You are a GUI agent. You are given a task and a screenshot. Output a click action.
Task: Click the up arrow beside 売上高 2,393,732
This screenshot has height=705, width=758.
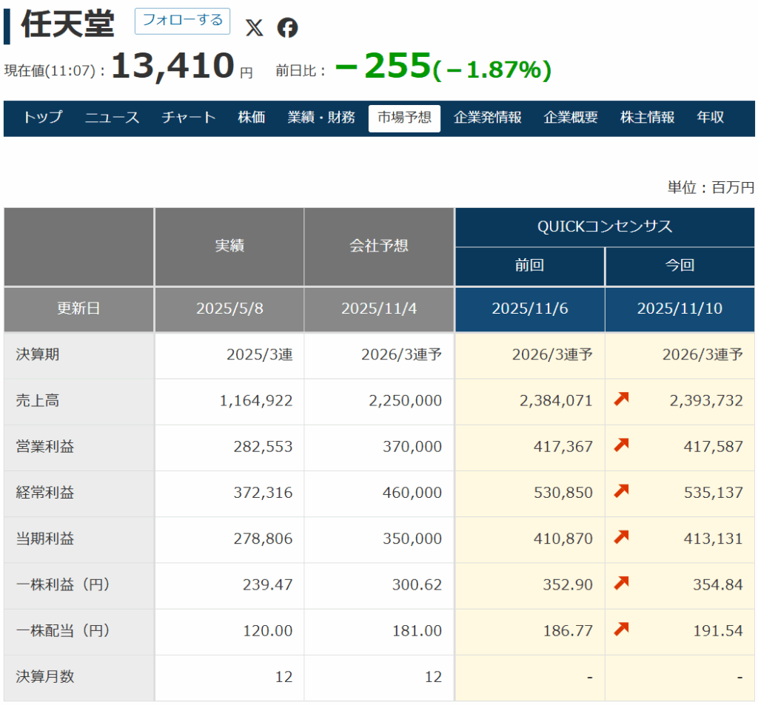tap(622, 400)
